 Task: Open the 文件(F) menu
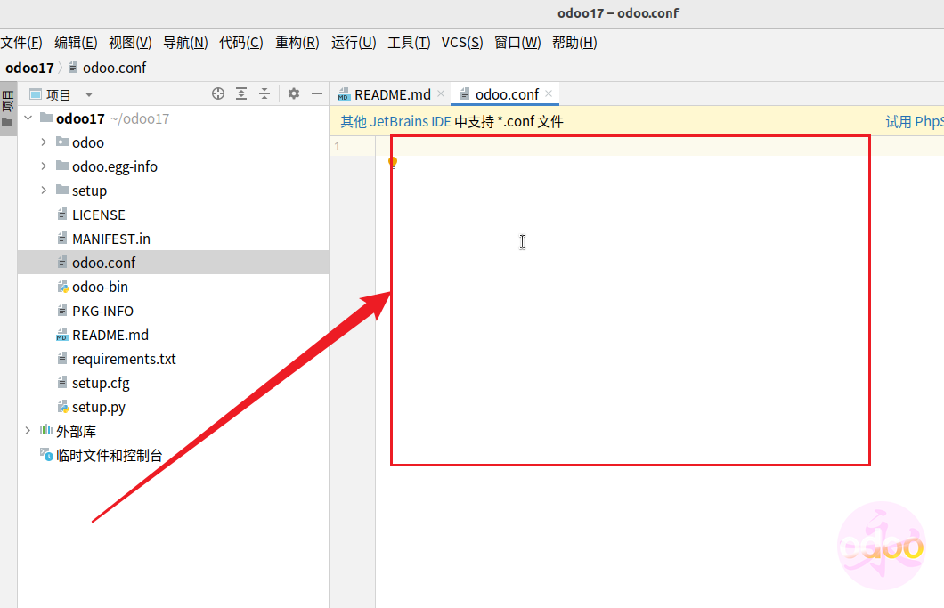tap(21, 43)
